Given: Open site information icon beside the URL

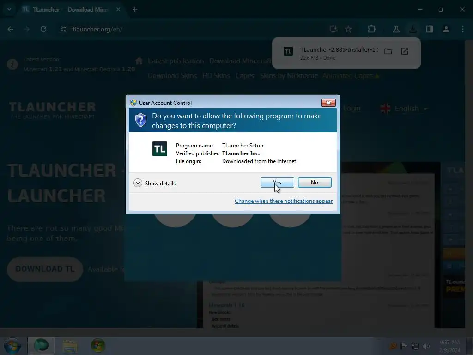Looking at the screenshot, I should click(x=63, y=29).
